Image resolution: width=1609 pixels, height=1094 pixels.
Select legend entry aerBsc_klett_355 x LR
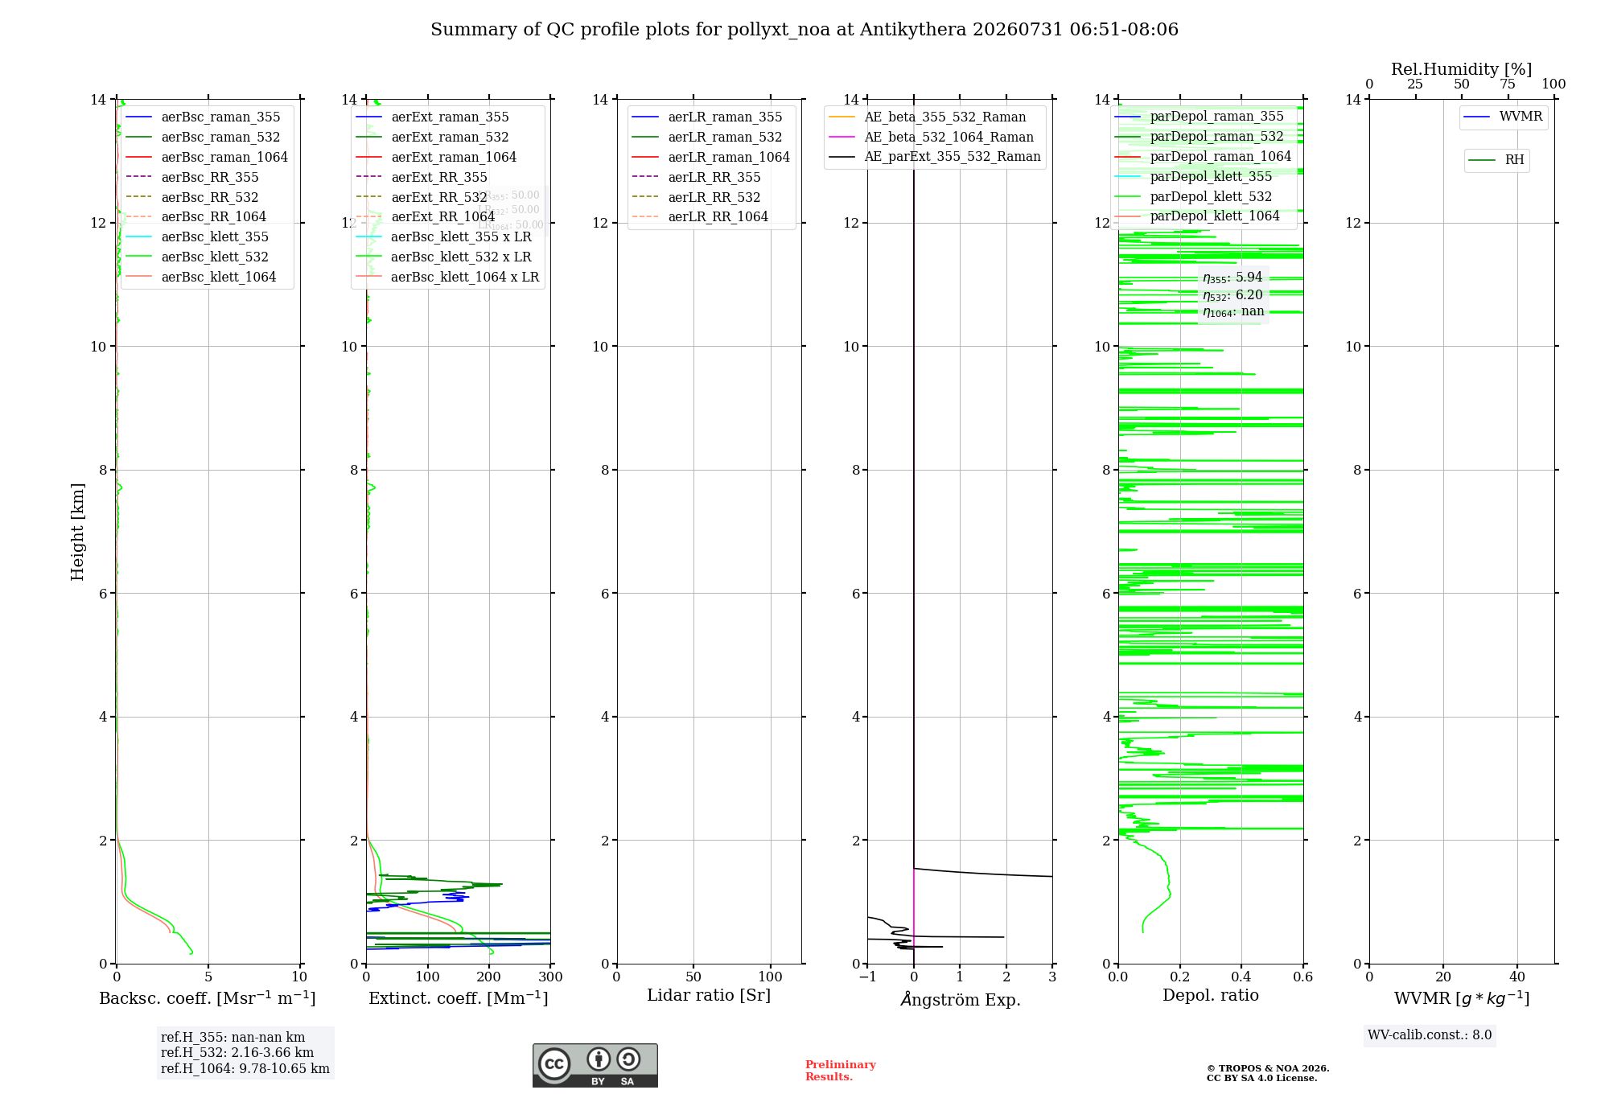pos(443,236)
